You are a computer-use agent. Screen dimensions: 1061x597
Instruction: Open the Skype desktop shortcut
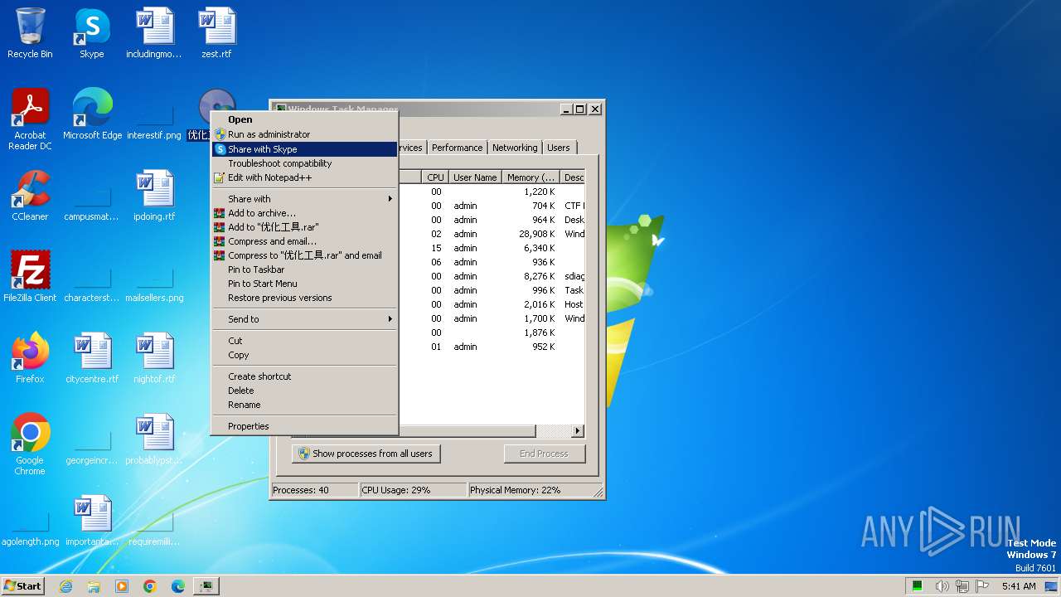click(92, 33)
